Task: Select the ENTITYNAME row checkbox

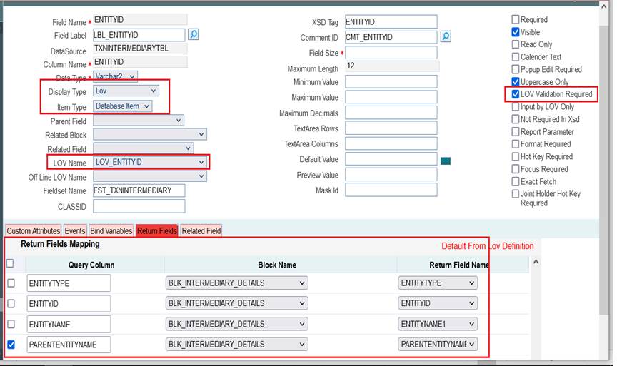Action: (11, 324)
